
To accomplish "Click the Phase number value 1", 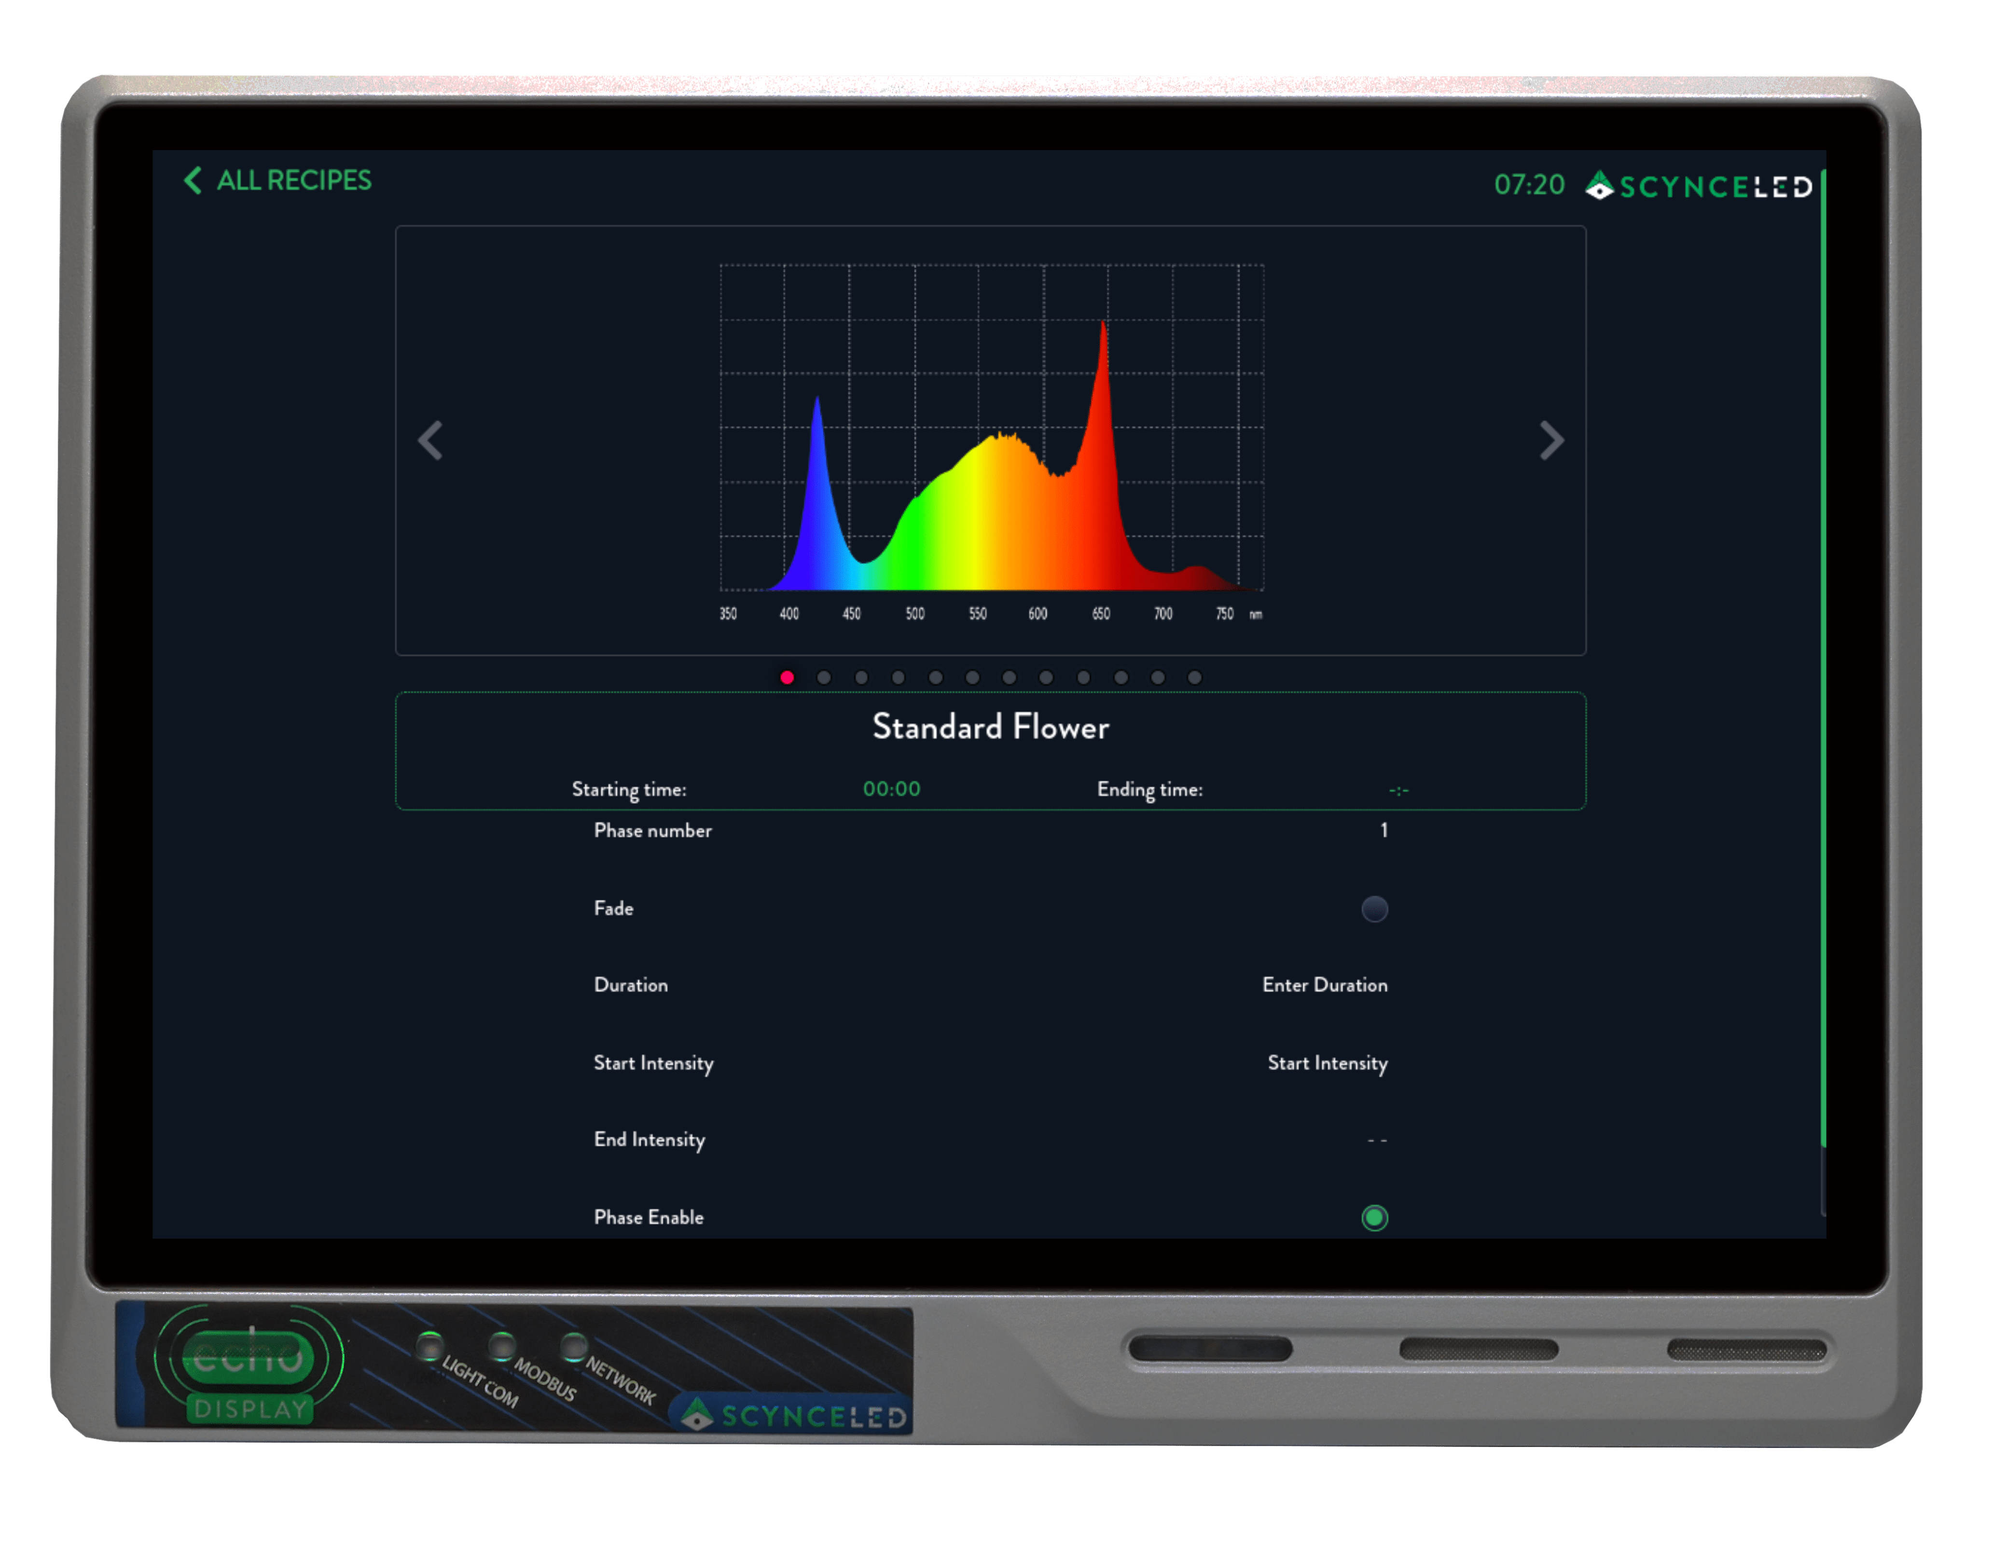I will (x=1384, y=831).
